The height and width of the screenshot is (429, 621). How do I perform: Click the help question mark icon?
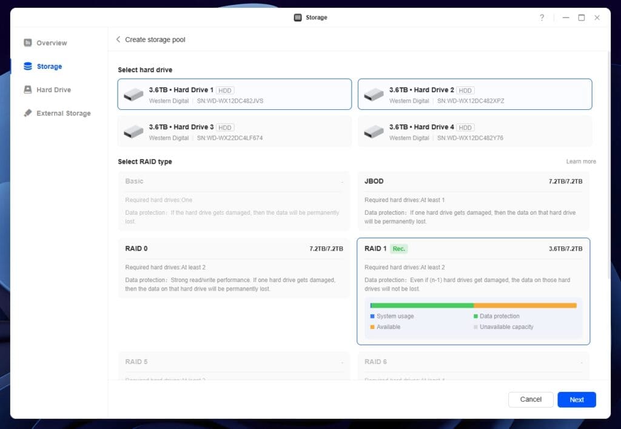(542, 18)
